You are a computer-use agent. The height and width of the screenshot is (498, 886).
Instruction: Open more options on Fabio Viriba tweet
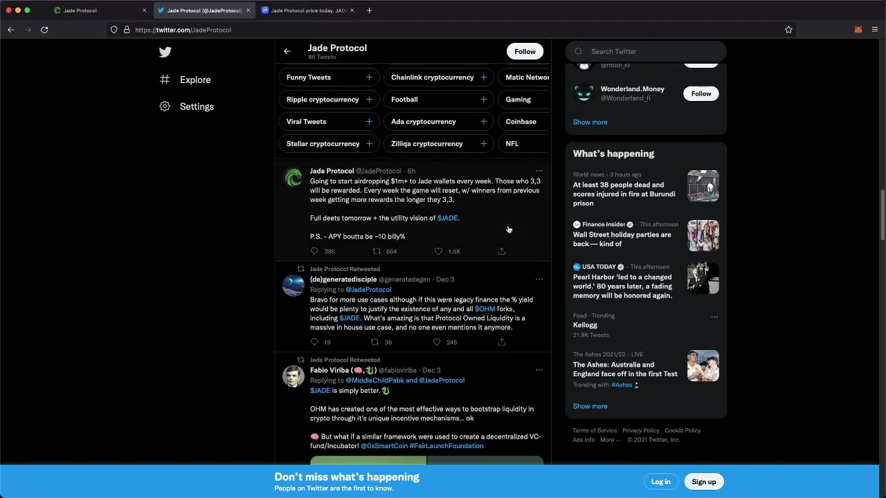pyautogui.click(x=539, y=370)
